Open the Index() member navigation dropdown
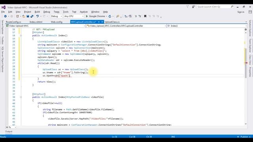 [x=207, y=26]
